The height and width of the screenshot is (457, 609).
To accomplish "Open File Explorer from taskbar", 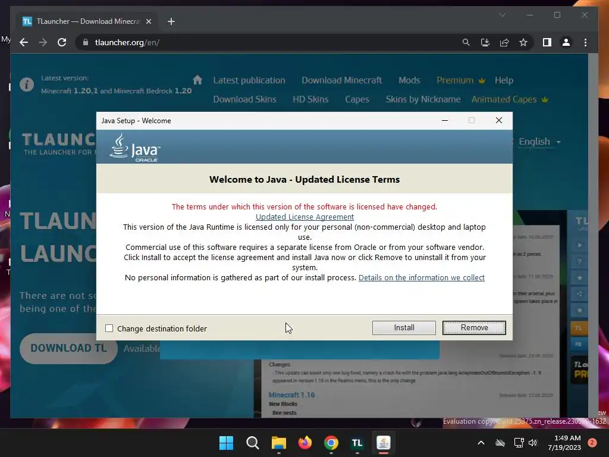I will (278, 443).
